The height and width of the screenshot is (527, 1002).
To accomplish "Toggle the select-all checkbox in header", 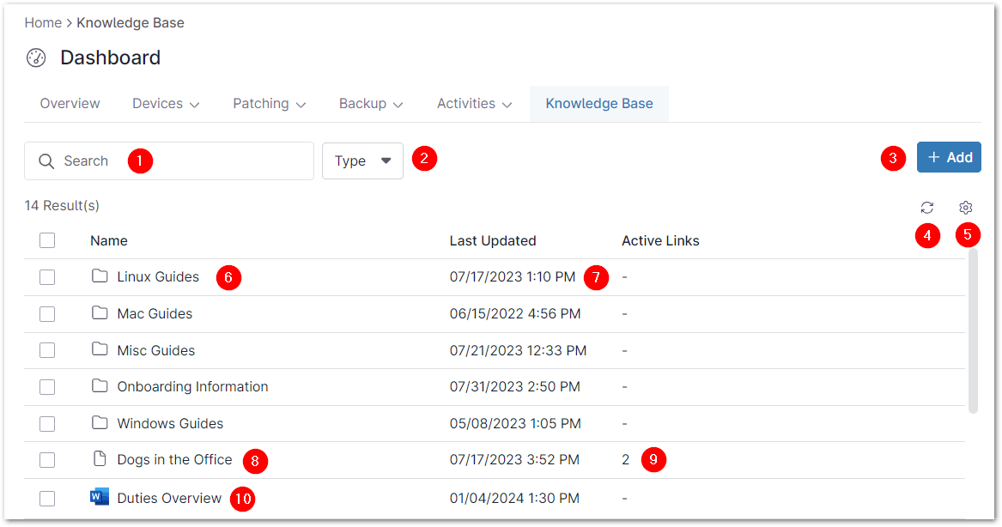I will coord(47,240).
